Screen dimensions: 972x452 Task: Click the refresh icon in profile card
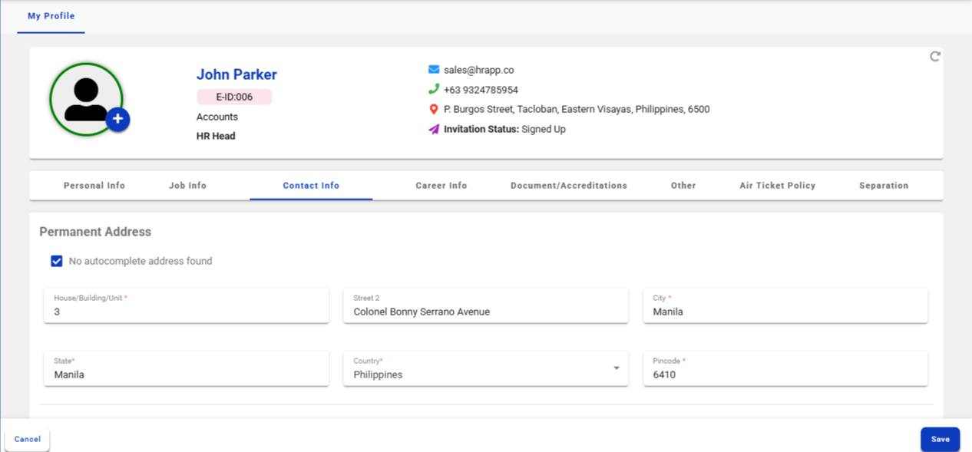[x=934, y=56]
